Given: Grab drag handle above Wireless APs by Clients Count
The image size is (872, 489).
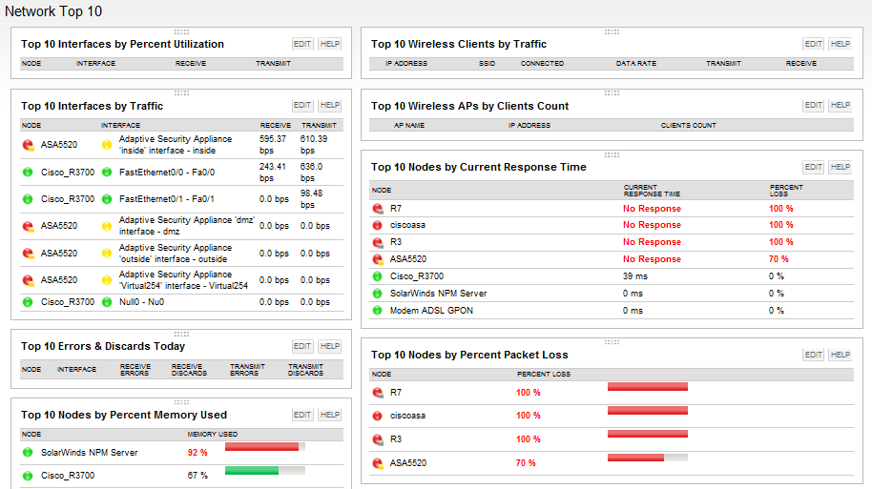Looking at the screenshot, I should 612,92.
